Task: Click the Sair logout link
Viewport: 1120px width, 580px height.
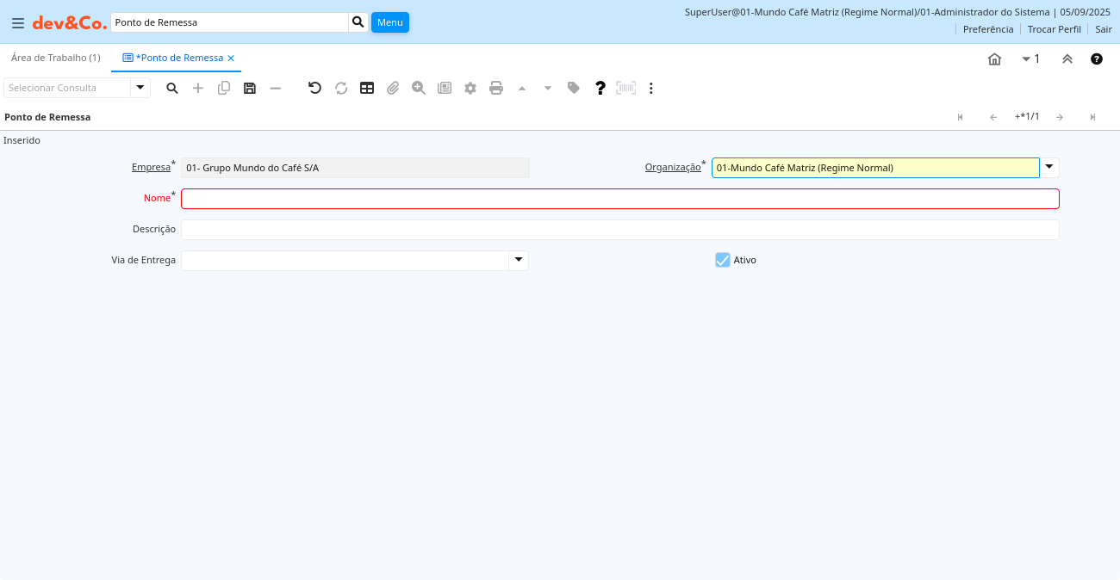Action: (x=1104, y=29)
